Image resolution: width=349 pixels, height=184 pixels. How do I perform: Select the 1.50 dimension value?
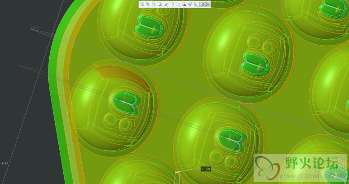(206, 169)
